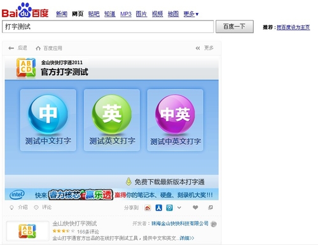The height and width of the screenshot is (245, 318).
Task: Expand the 更多 double-chevron in app bar
Action: (x=198, y=48)
